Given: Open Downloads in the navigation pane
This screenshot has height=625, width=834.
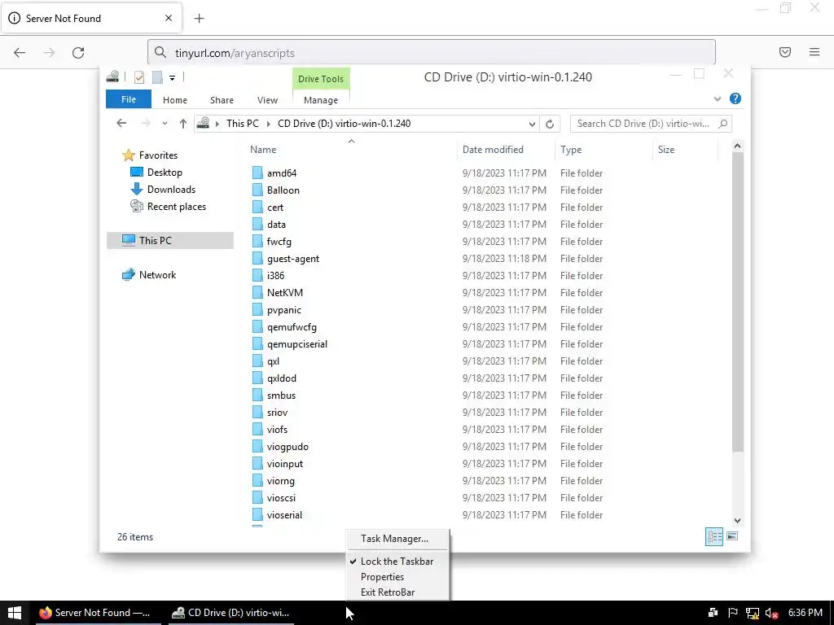Looking at the screenshot, I should [171, 189].
